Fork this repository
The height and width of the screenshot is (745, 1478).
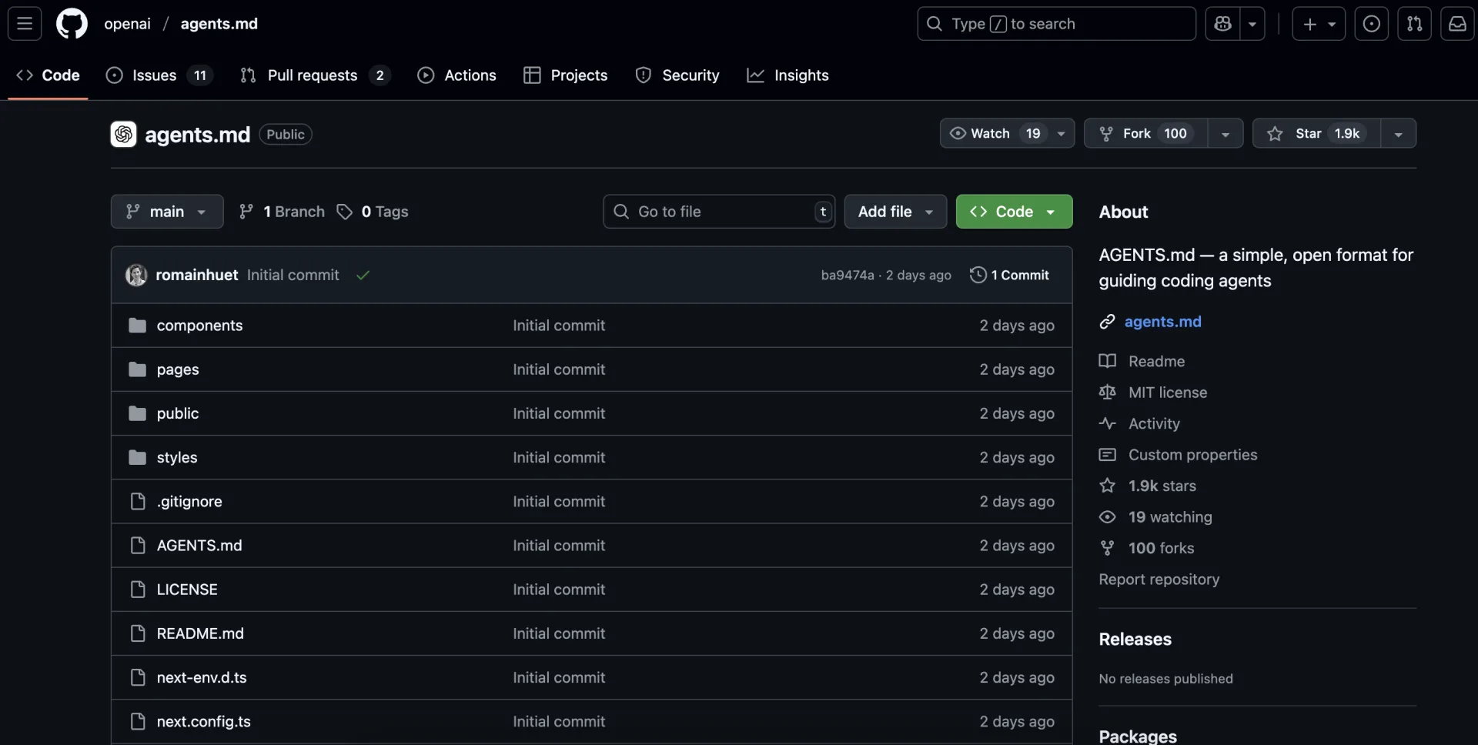click(x=1145, y=133)
